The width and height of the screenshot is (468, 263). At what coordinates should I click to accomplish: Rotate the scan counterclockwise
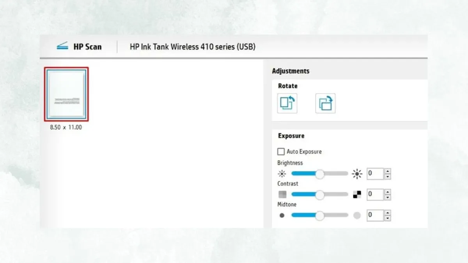coord(287,104)
